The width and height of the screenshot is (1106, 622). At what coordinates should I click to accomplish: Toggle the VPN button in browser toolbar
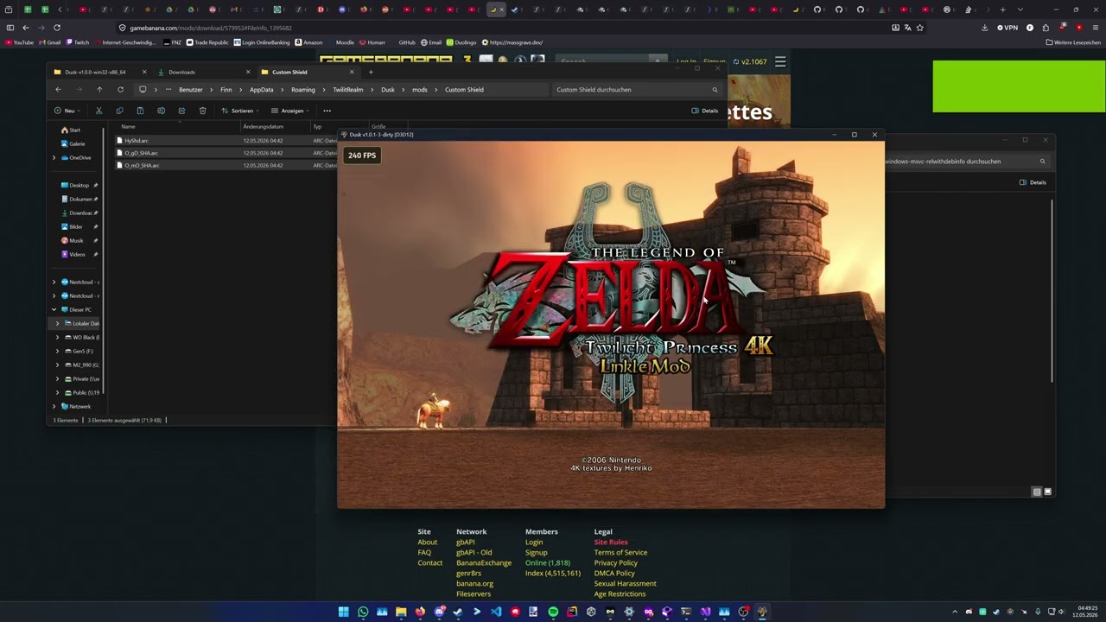(1007, 28)
